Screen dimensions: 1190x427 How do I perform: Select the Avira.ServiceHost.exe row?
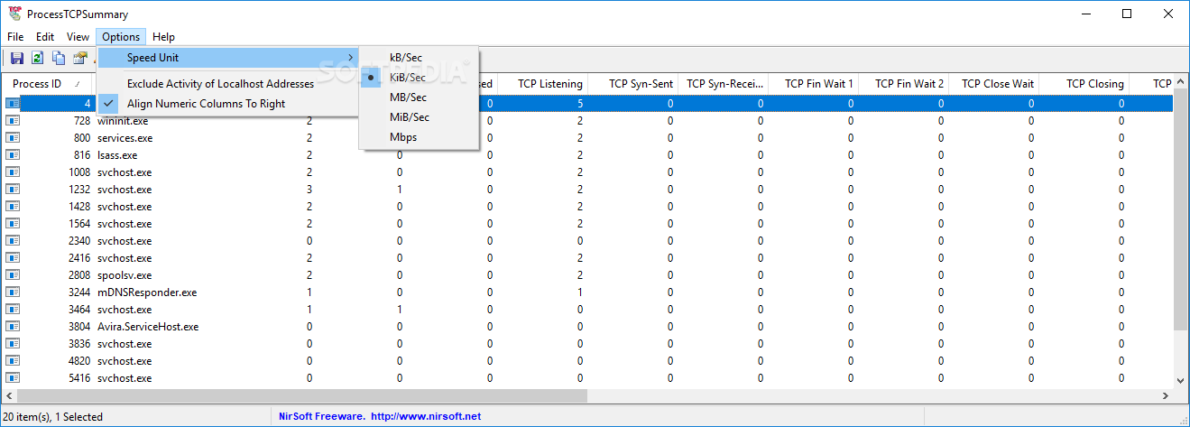pos(588,327)
